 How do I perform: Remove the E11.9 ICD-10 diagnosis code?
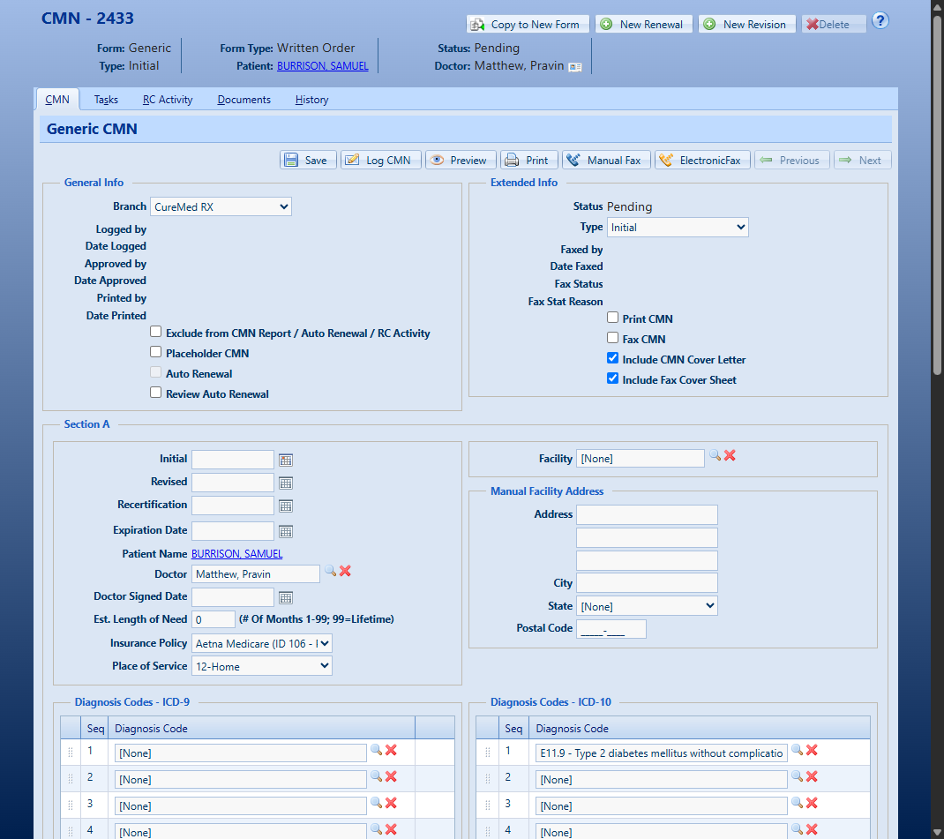click(x=812, y=751)
